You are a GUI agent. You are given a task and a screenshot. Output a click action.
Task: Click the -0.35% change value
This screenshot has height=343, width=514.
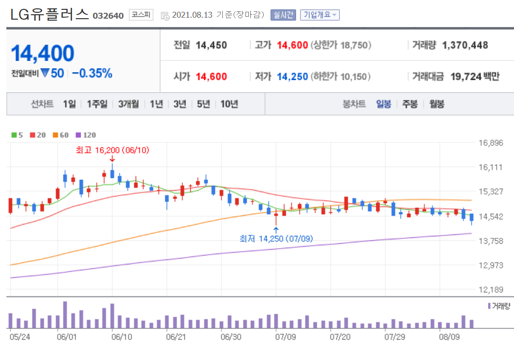point(92,73)
